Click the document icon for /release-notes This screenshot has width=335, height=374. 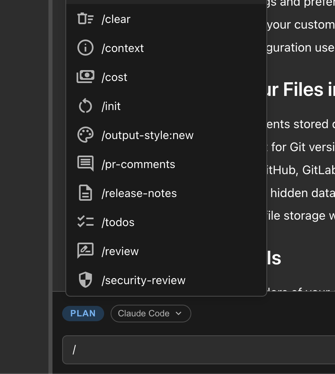tap(85, 193)
